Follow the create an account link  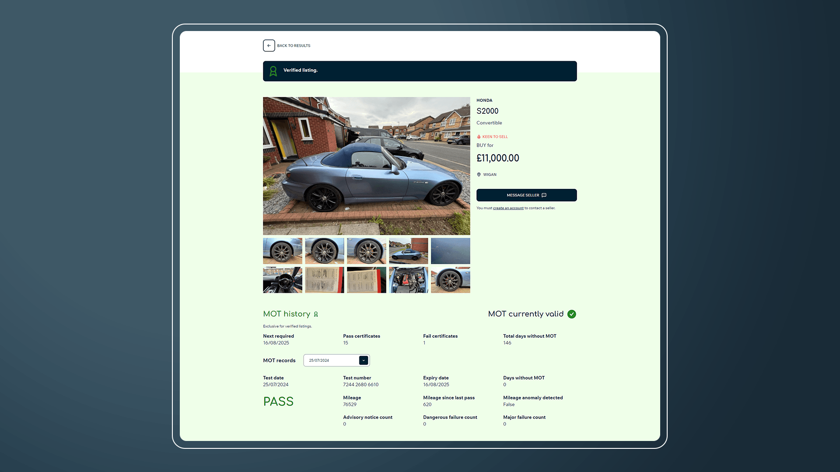pos(508,208)
